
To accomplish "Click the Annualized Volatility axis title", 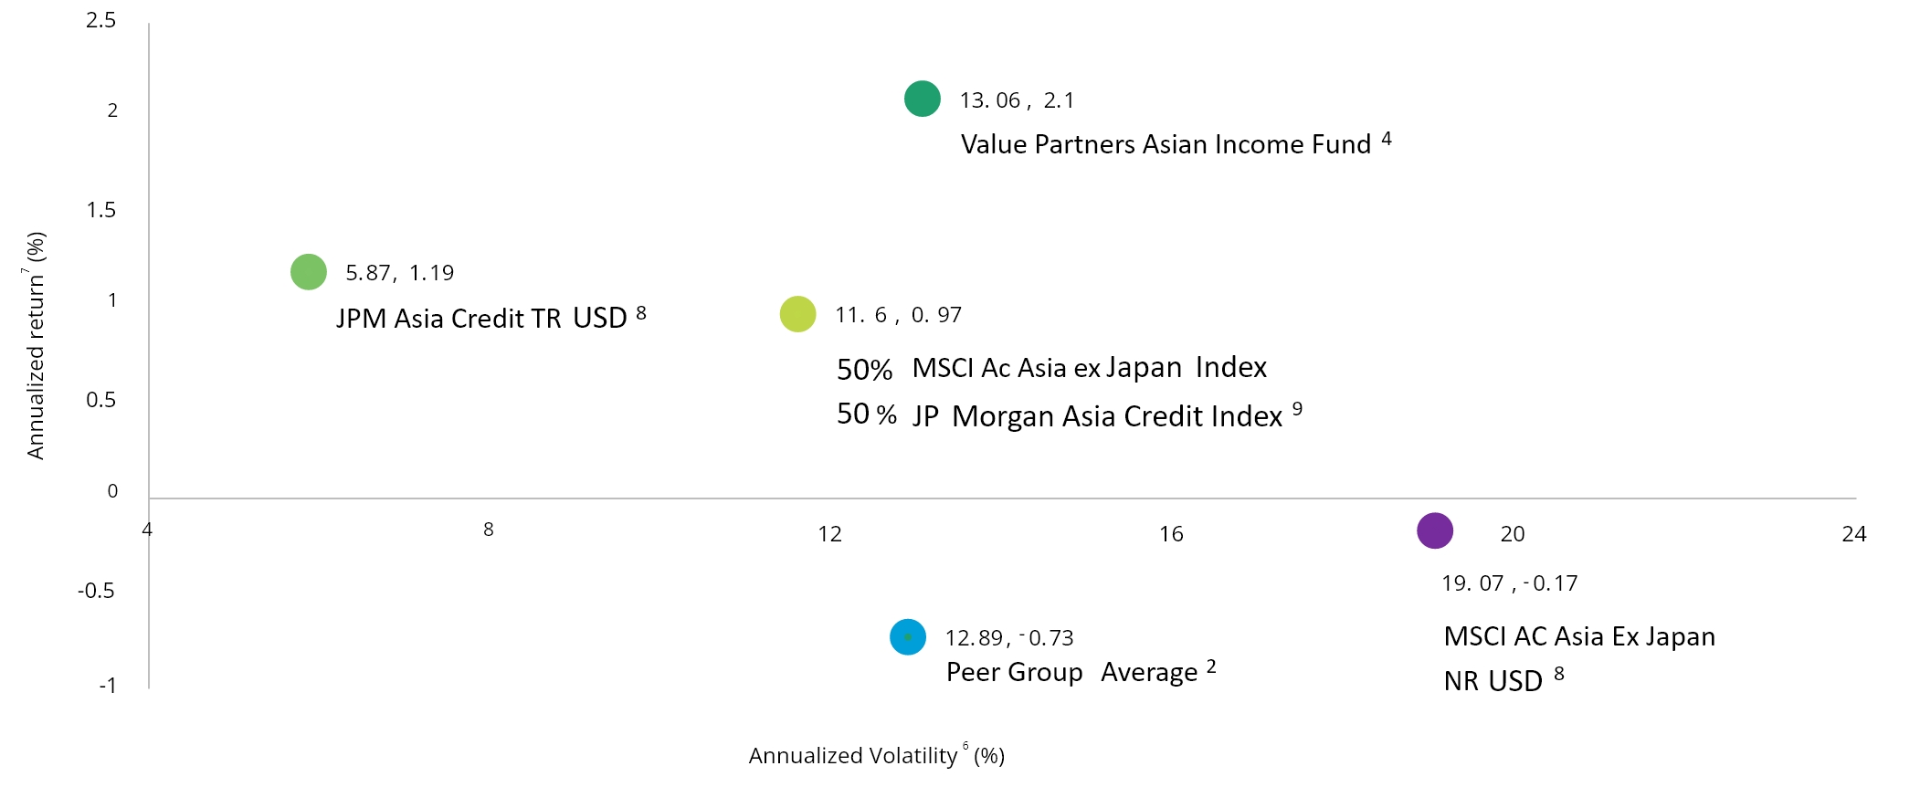I will pyautogui.click(x=877, y=754).
